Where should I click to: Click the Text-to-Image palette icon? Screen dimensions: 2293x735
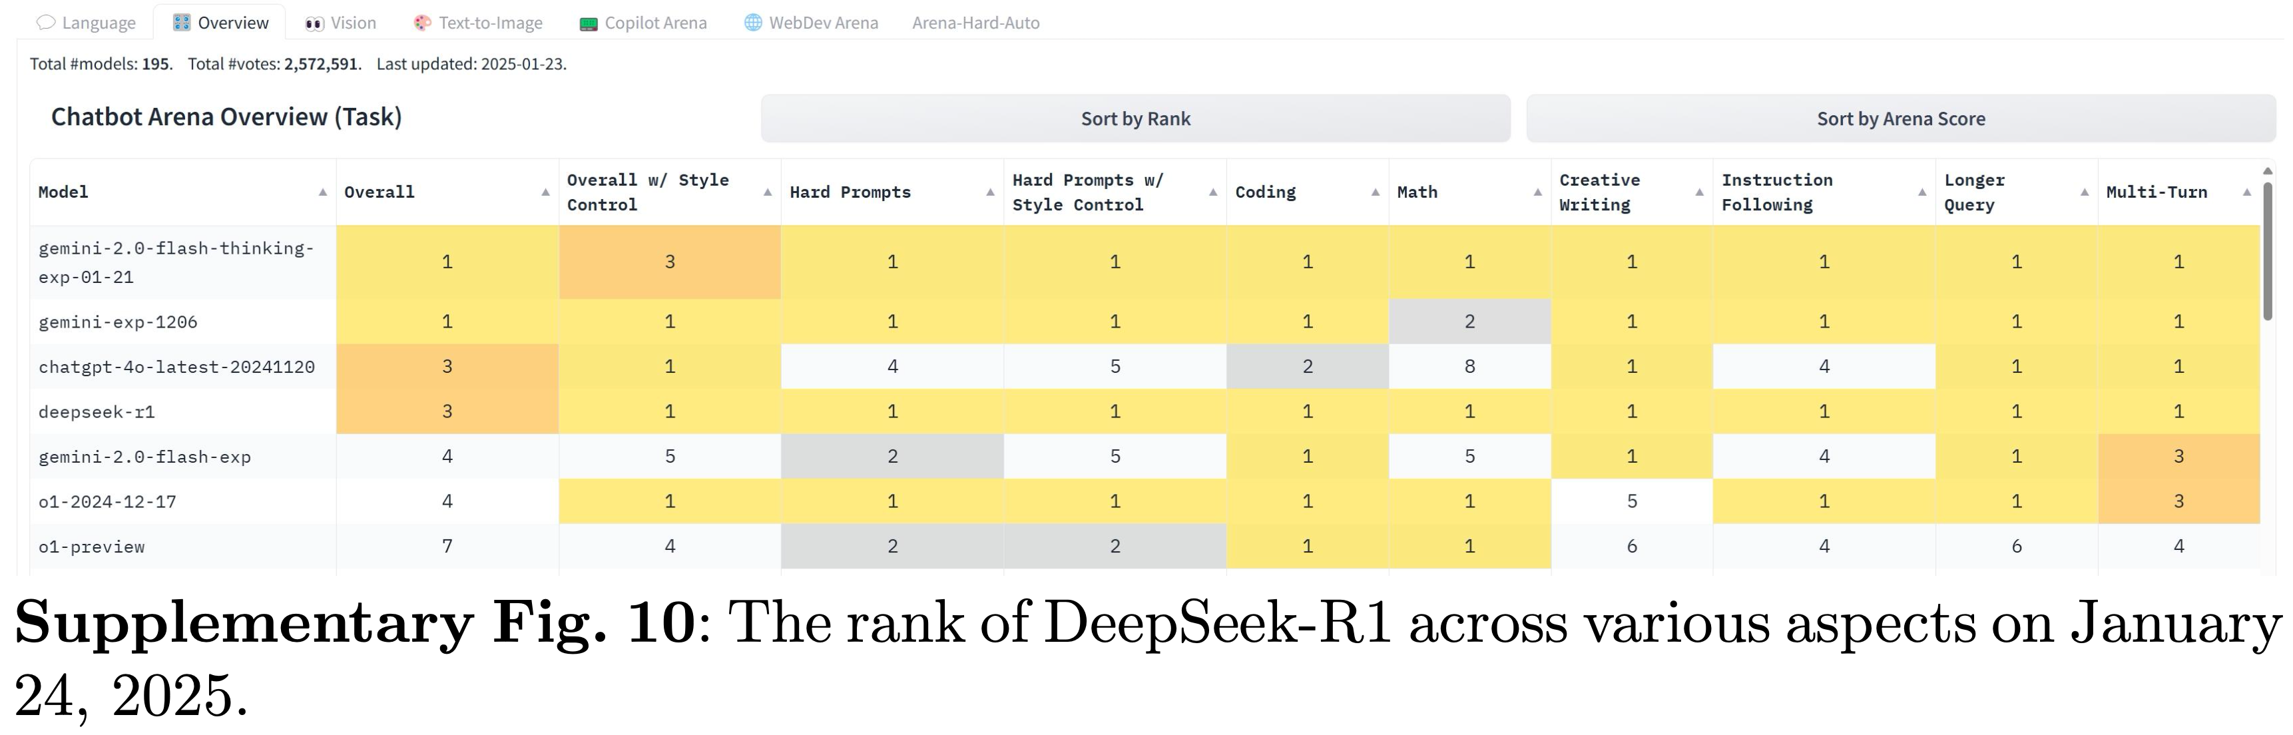tap(423, 23)
